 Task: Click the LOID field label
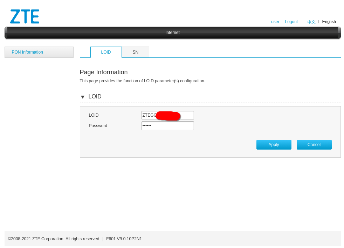pyautogui.click(x=94, y=115)
